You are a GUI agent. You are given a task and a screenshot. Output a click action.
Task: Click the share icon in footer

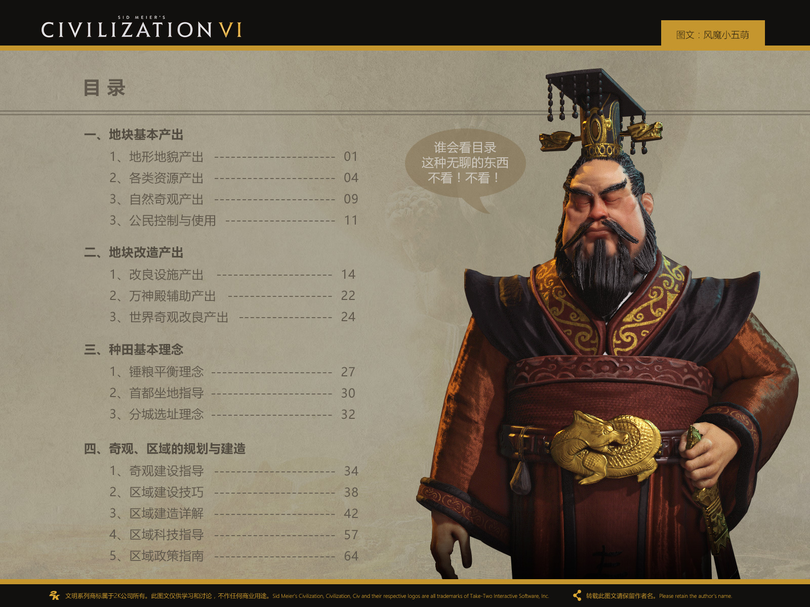577,595
